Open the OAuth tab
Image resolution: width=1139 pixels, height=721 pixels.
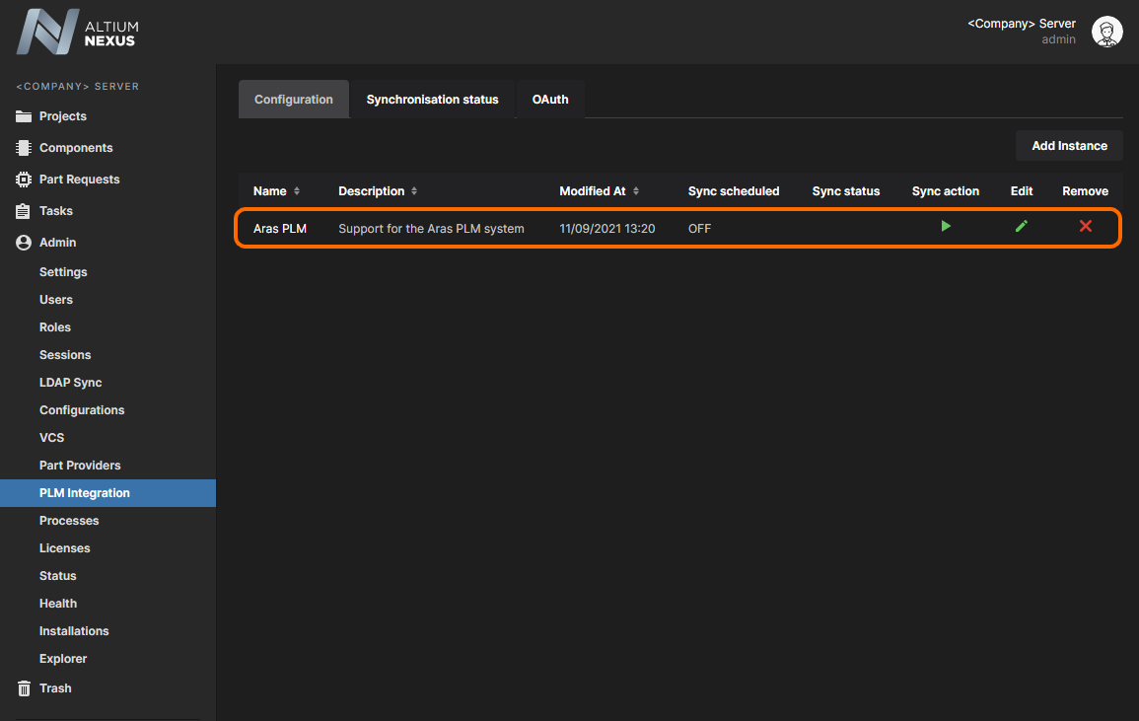(550, 100)
